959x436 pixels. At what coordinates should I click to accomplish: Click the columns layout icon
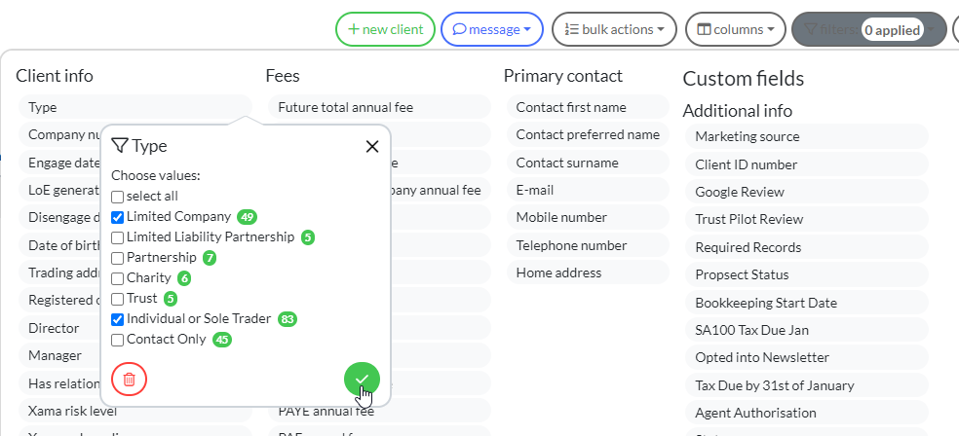pos(705,29)
